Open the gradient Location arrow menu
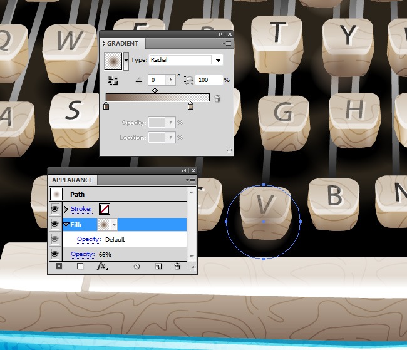The height and width of the screenshot is (350, 407). (x=170, y=137)
